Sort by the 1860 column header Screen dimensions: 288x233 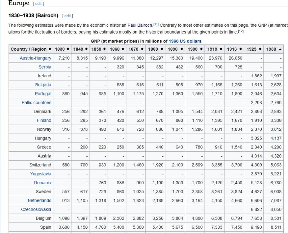pyautogui.click(x=116, y=49)
